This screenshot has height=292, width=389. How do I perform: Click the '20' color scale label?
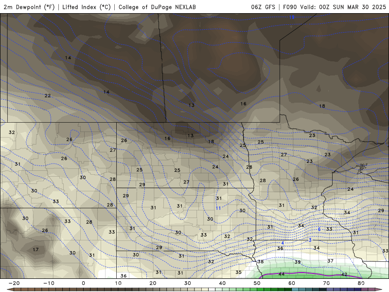(x=153, y=283)
